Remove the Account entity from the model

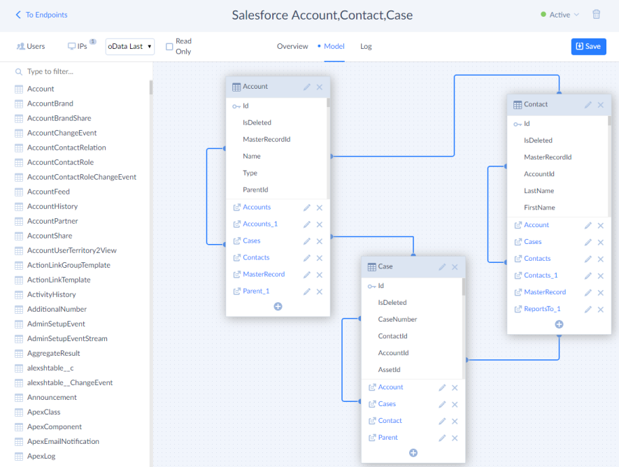click(320, 87)
